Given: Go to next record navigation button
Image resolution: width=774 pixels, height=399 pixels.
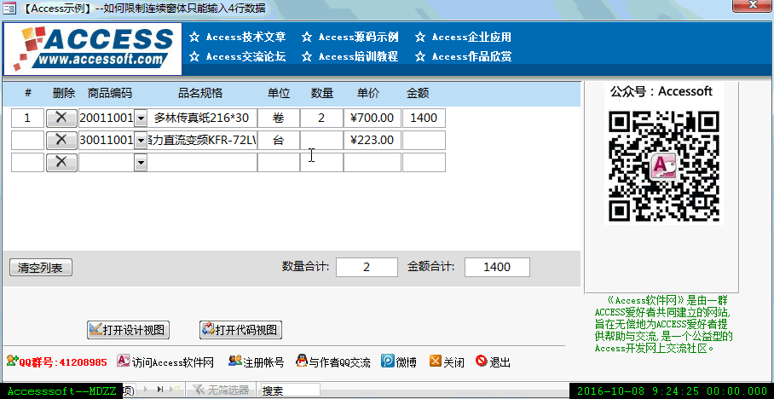Looking at the screenshot, I should point(146,390).
